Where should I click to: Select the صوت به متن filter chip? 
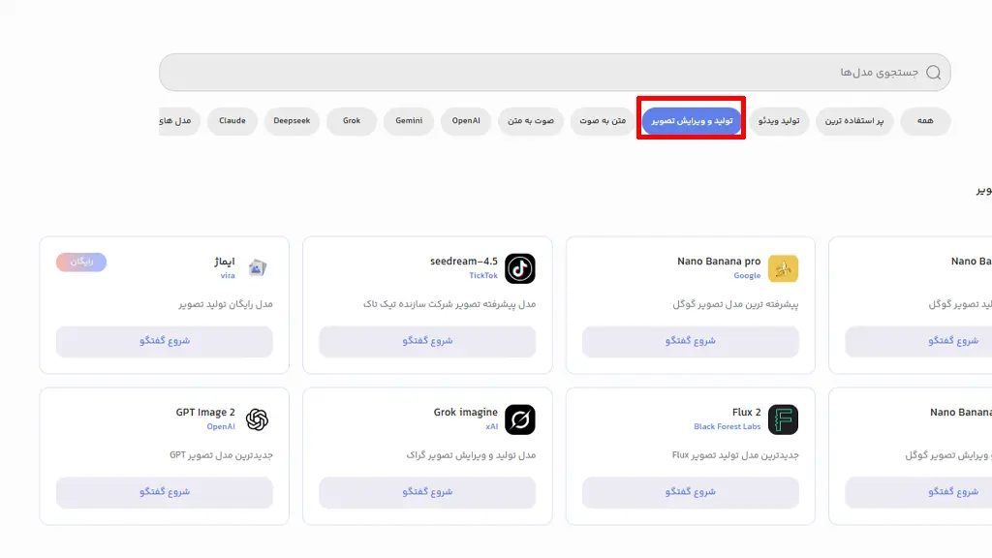(x=530, y=121)
